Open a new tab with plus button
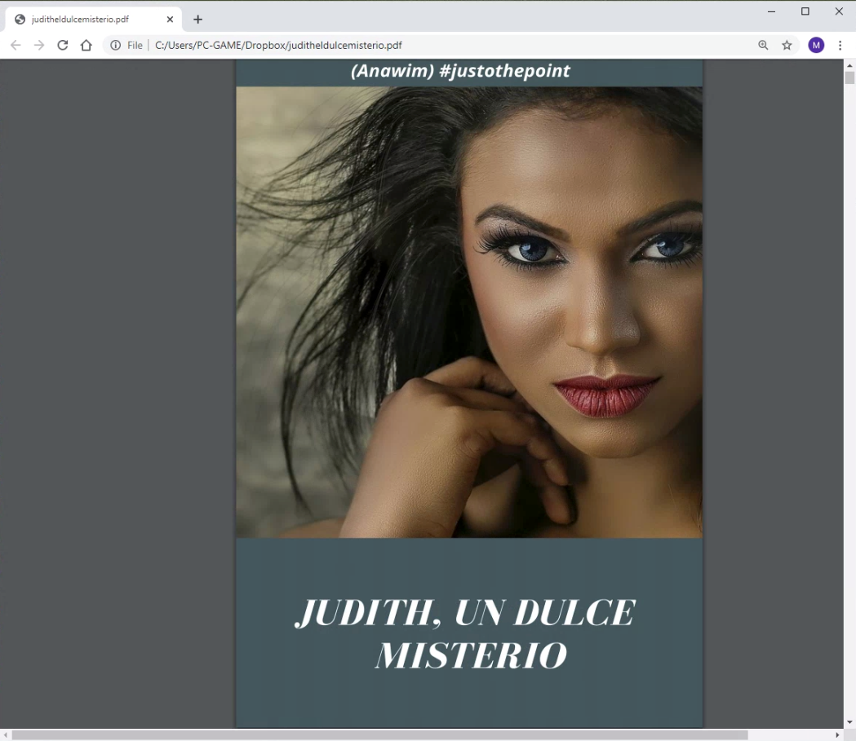The width and height of the screenshot is (856, 741). tap(197, 20)
